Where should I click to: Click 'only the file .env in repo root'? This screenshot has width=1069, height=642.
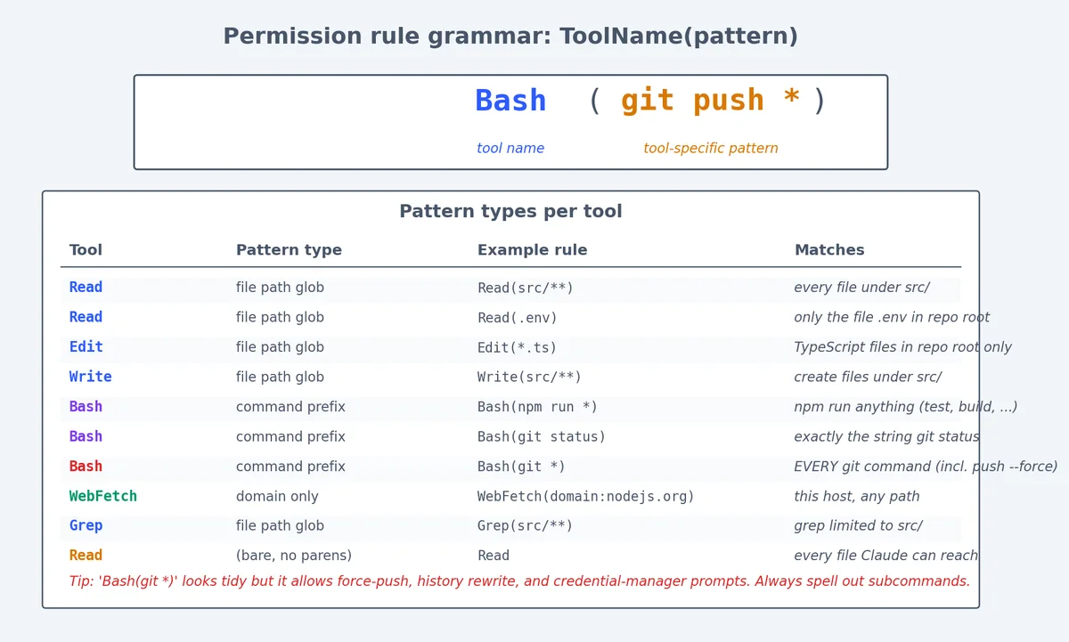892,318
